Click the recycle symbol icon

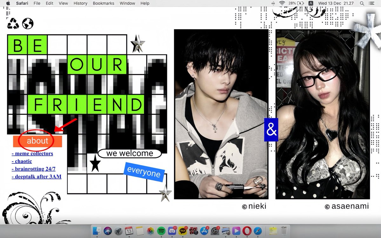pos(13,23)
